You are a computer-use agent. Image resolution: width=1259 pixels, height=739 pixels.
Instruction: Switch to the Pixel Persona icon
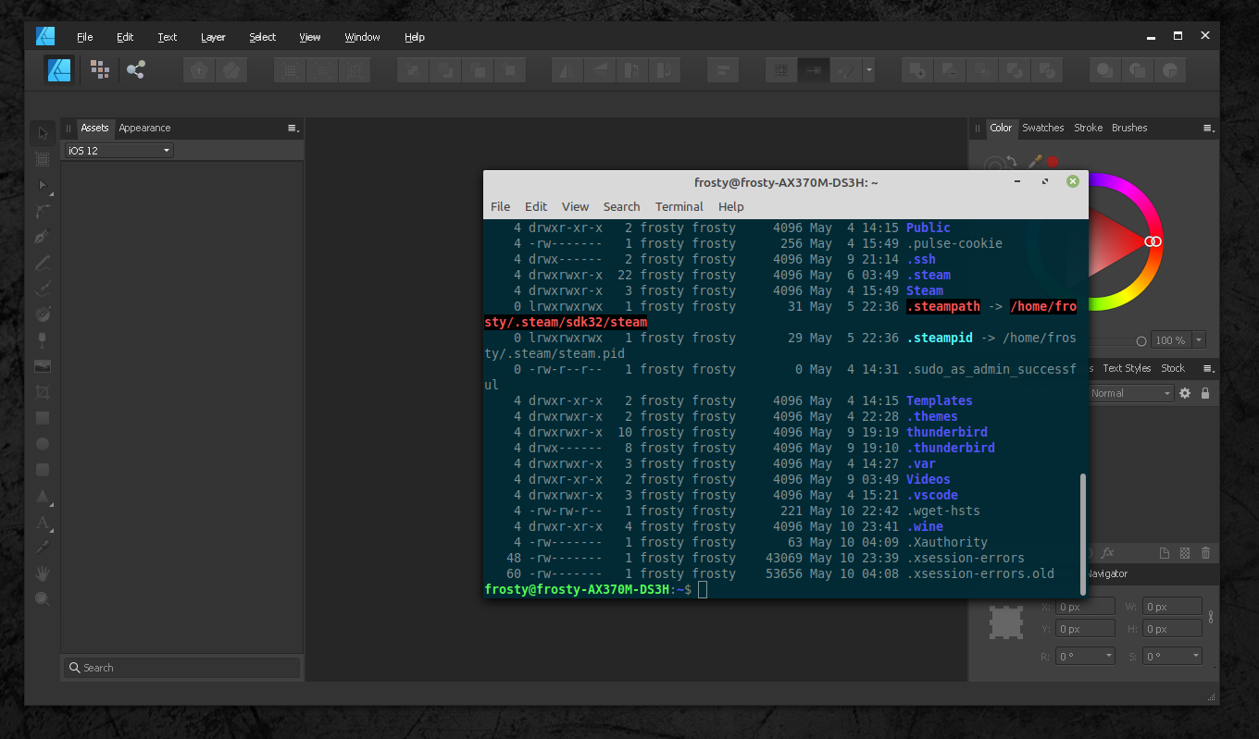coord(100,69)
